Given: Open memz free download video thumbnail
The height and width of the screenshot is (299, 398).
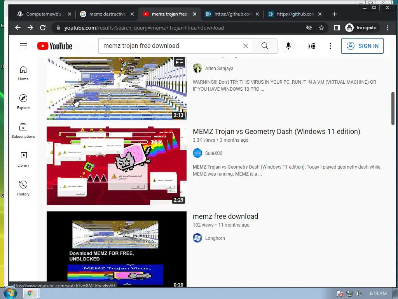Looking at the screenshot, I should (117, 250).
